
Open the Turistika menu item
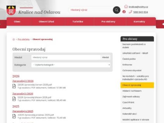coord(78,22)
